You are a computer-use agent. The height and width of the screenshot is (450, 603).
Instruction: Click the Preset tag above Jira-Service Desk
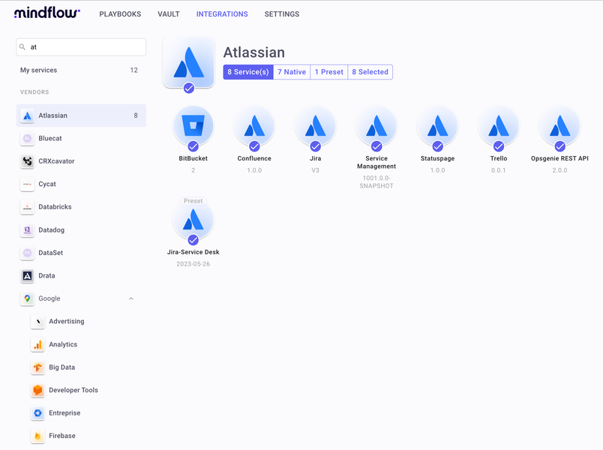[193, 201]
